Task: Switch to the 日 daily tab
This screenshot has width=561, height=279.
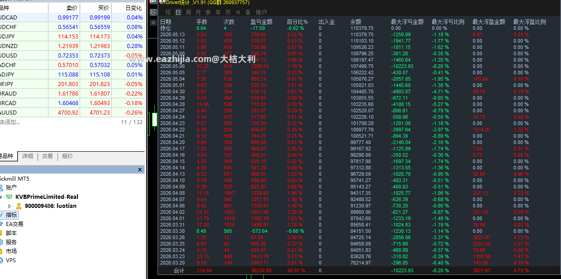Action: [178, 12]
